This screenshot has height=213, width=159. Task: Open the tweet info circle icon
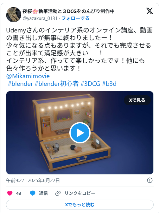(x=150, y=180)
